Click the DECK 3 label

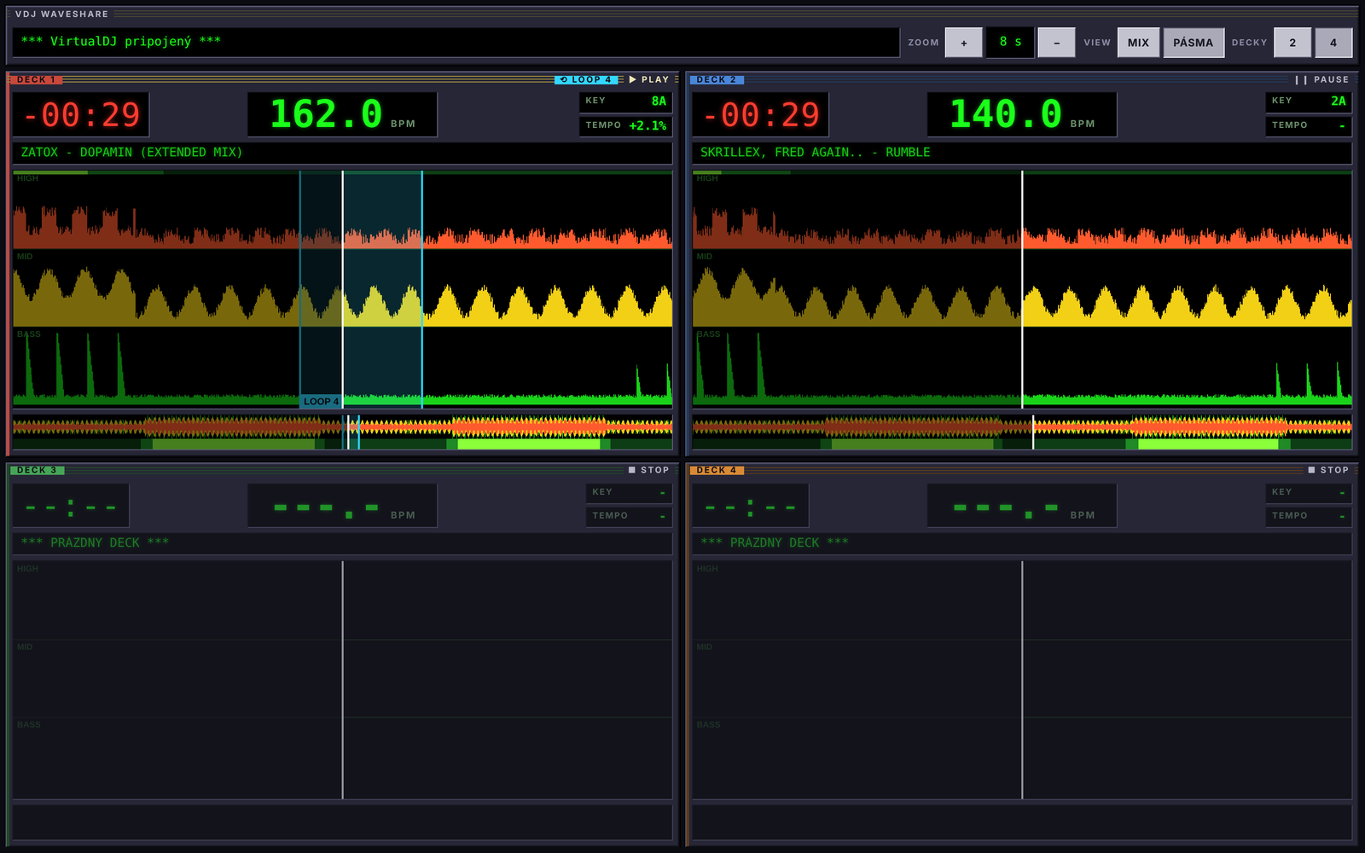click(x=36, y=470)
